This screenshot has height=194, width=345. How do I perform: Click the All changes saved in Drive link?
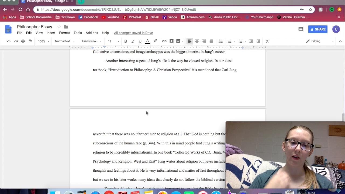tap(133, 33)
